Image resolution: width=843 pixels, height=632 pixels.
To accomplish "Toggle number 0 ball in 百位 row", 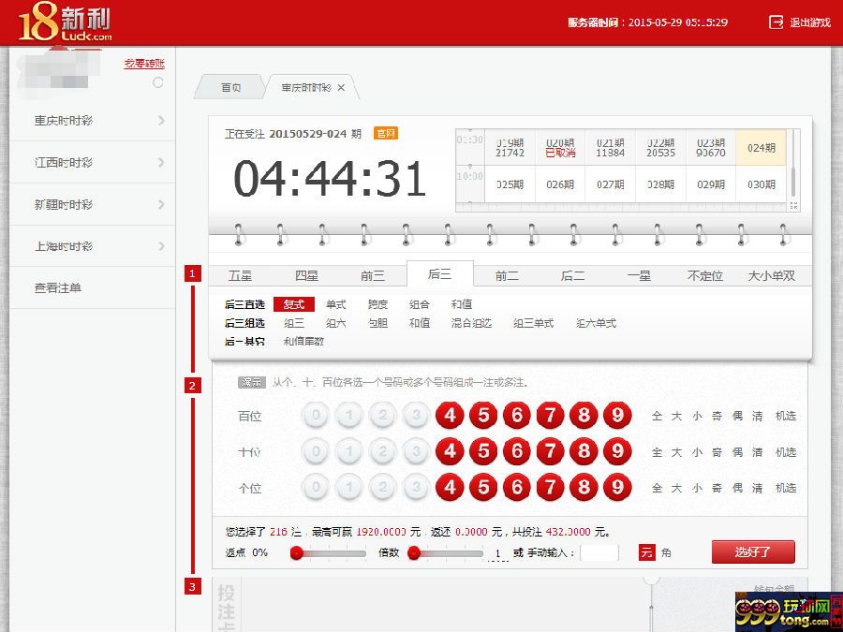I will (x=316, y=415).
